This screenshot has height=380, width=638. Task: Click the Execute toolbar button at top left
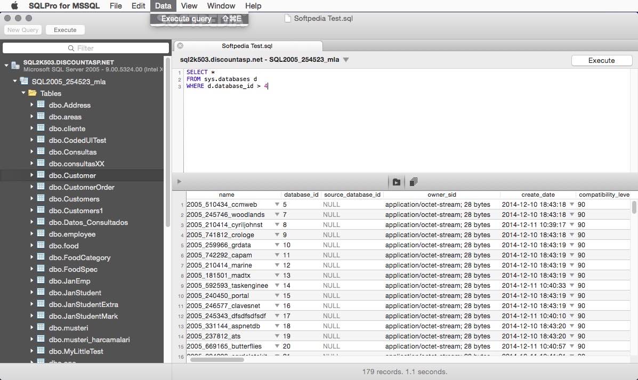65,30
